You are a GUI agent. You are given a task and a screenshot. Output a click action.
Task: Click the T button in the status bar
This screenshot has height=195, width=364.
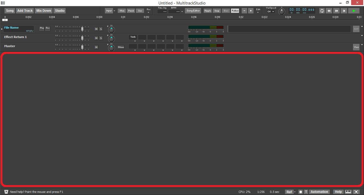pos(306,192)
